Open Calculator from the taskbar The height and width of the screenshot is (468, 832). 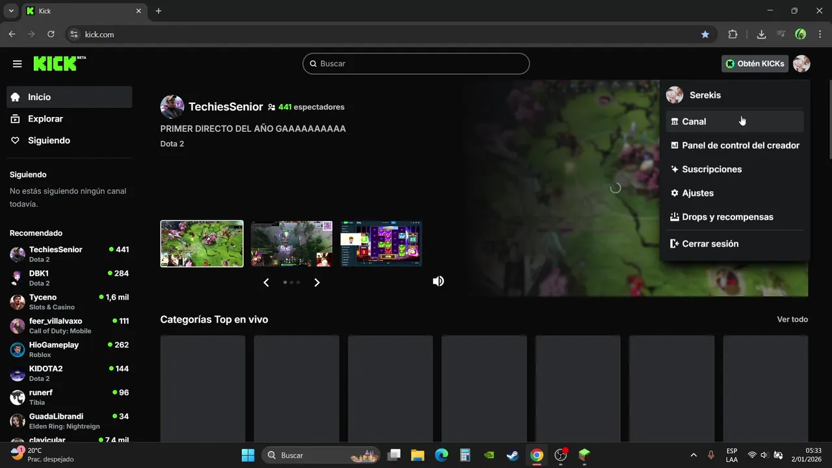[x=465, y=455]
